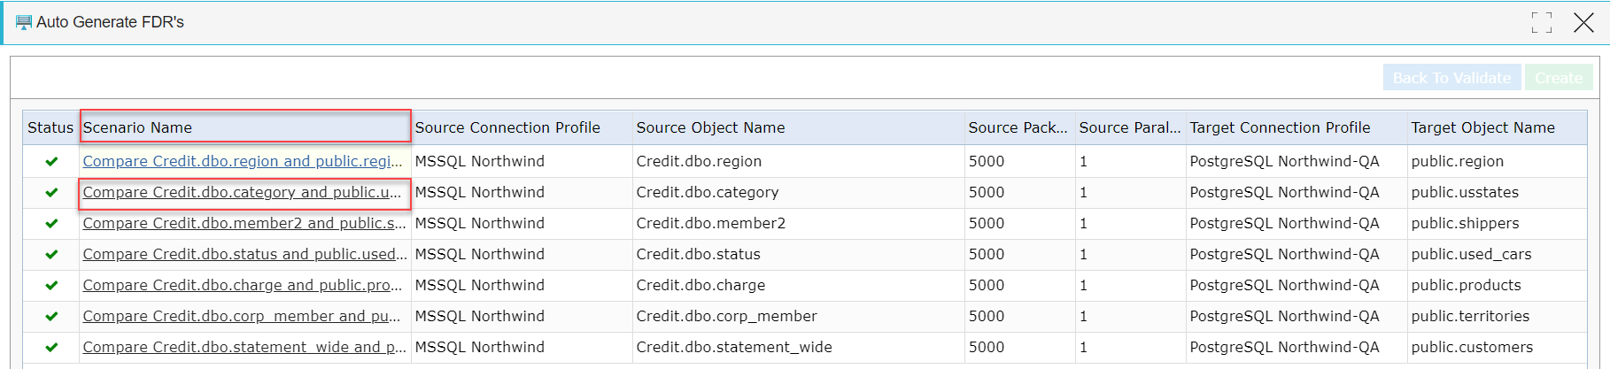Click the Target Connection Profile column header
Image resolution: width=1610 pixels, height=369 pixels.
(1297, 127)
